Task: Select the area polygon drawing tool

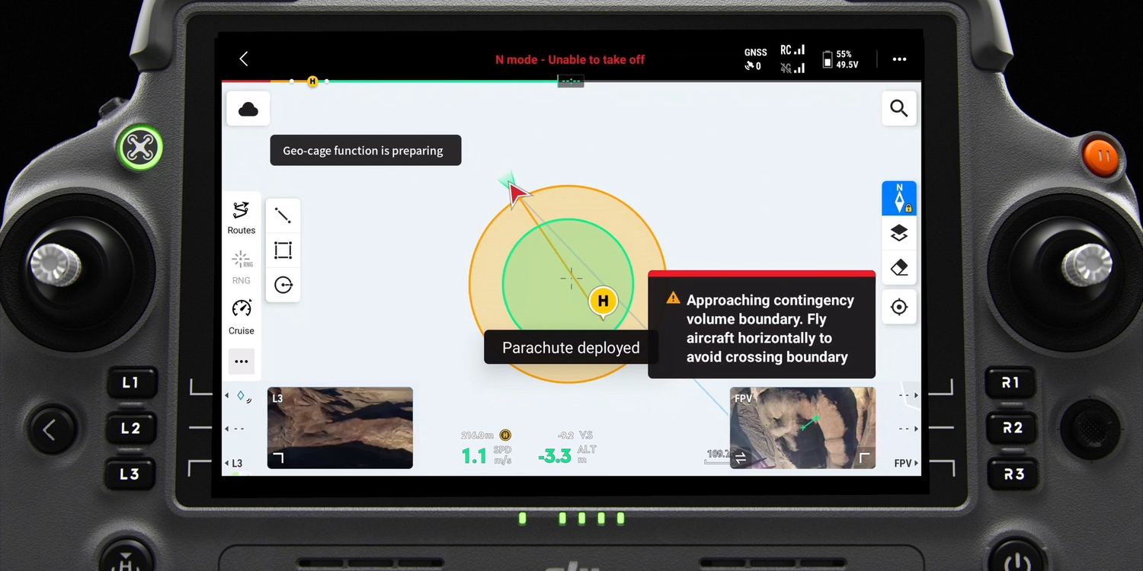Action: pyautogui.click(x=283, y=250)
